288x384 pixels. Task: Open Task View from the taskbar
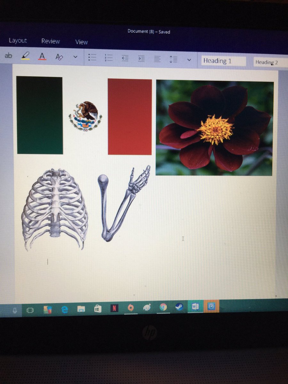pyautogui.click(x=30, y=310)
